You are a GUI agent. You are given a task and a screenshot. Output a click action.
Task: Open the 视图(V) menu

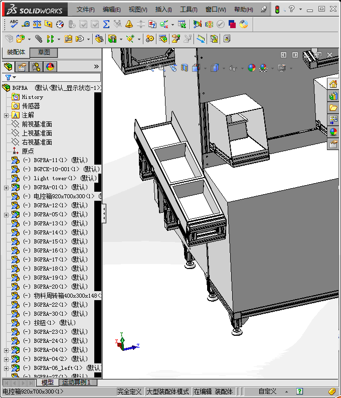point(138,10)
